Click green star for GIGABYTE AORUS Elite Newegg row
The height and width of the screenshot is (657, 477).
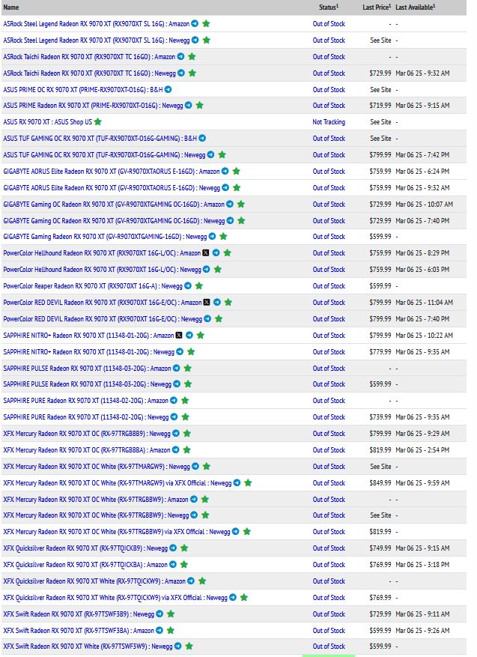coord(237,188)
